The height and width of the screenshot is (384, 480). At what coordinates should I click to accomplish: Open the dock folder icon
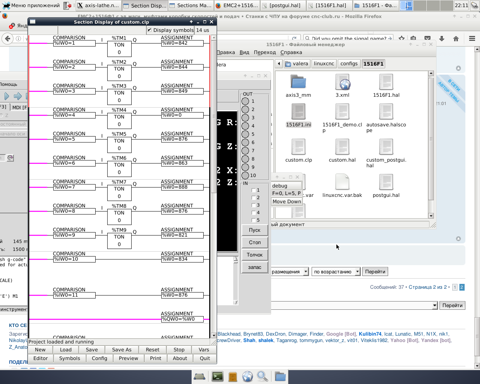[x=280, y=376]
